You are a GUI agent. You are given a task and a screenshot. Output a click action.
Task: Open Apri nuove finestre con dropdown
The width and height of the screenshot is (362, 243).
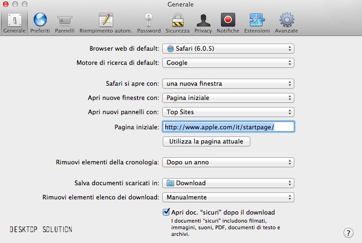pos(228,98)
